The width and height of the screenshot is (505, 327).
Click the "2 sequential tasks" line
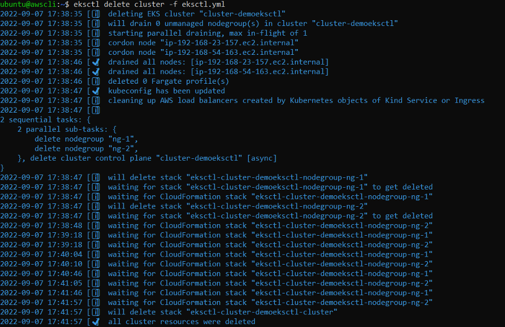pos(46,120)
